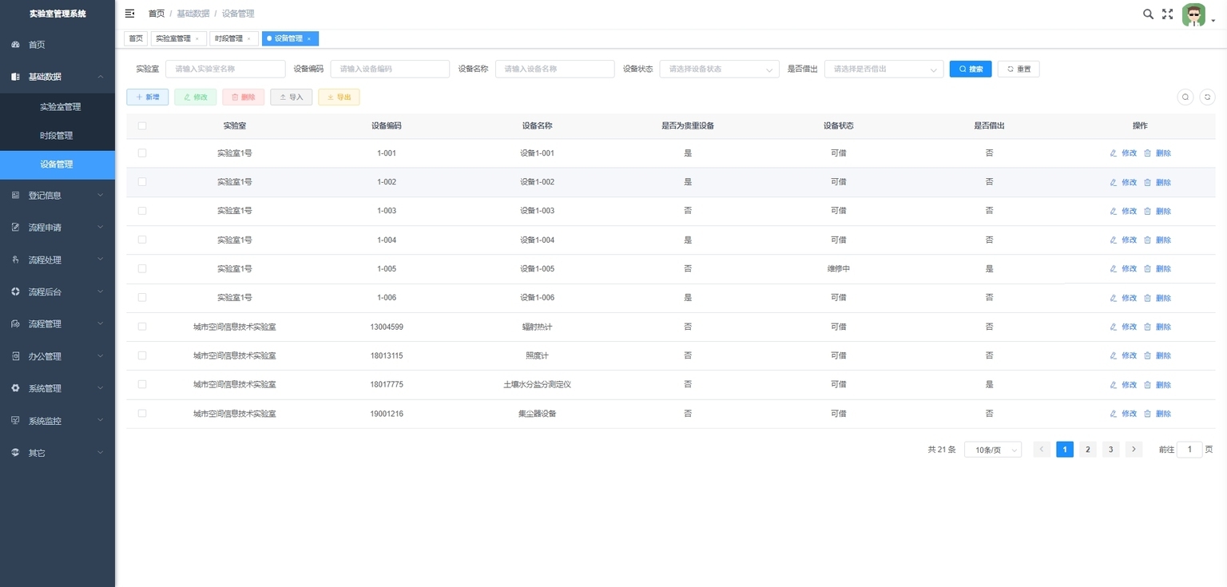Close the 时段管理 tab
The height and width of the screenshot is (587, 1227).
coord(248,38)
